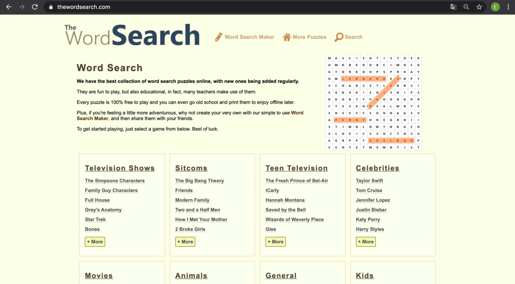
Task: Open the Animals category heading
Action: [x=192, y=276]
